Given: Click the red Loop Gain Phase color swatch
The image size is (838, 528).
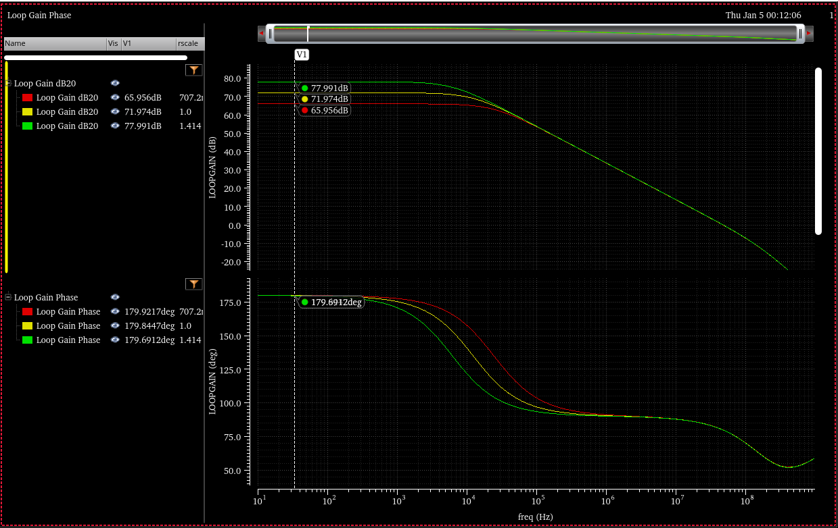Looking at the screenshot, I should point(27,312).
